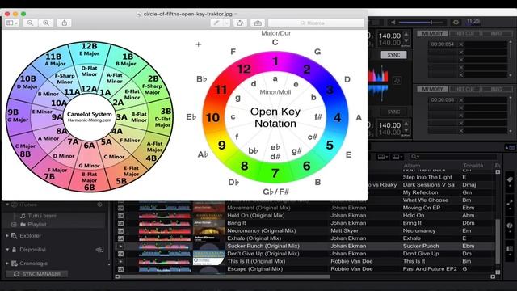
Task: Click the Ebm key of Sucker Punch
Action: pyautogui.click(x=469, y=246)
